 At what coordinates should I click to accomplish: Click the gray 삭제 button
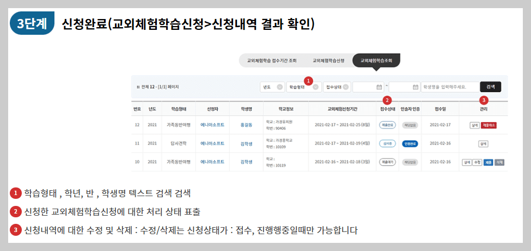point(499,162)
